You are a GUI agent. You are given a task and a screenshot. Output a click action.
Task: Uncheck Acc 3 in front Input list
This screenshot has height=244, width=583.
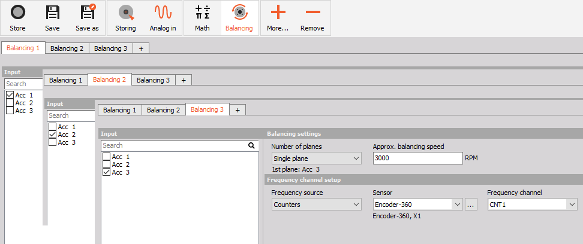point(106,172)
